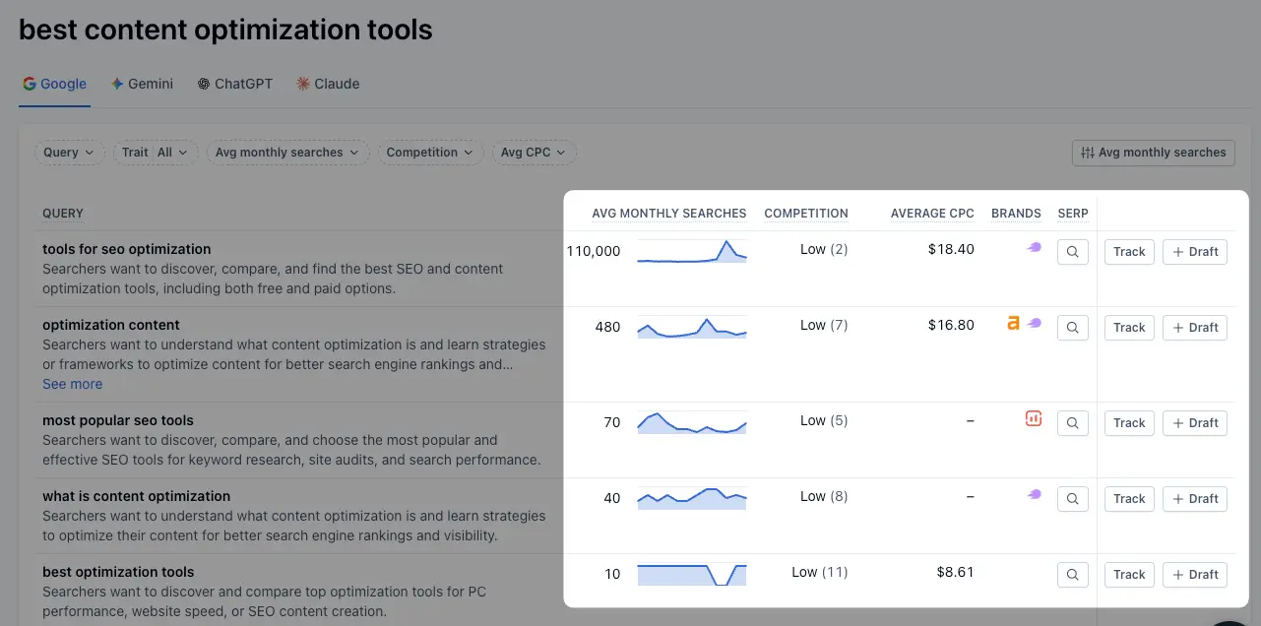Create draft for tools for seo optimization
The height and width of the screenshot is (626, 1261).
[x=1195, y=252]
